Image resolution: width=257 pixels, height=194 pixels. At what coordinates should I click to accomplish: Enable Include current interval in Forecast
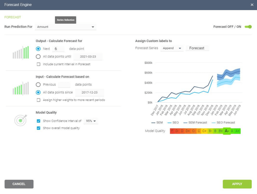[39, 64]
